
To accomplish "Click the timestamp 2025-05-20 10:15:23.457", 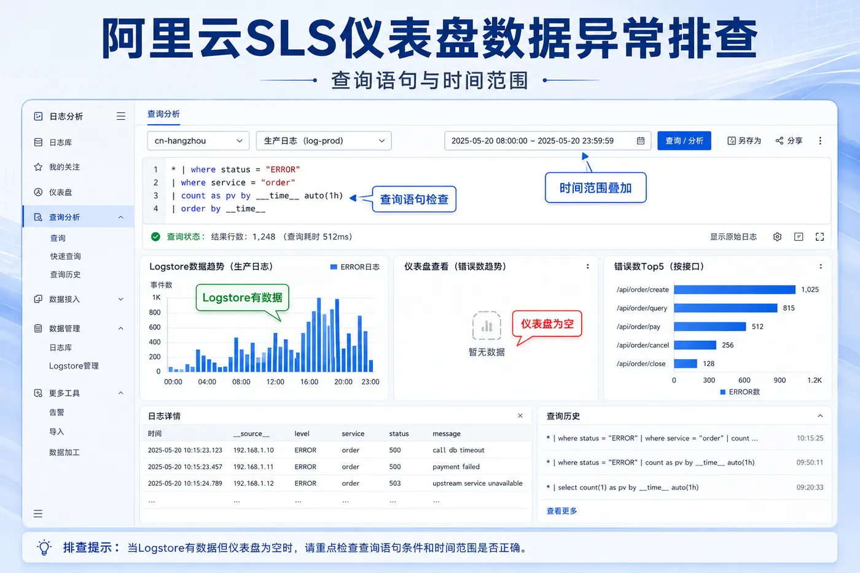I will point(185,467).
